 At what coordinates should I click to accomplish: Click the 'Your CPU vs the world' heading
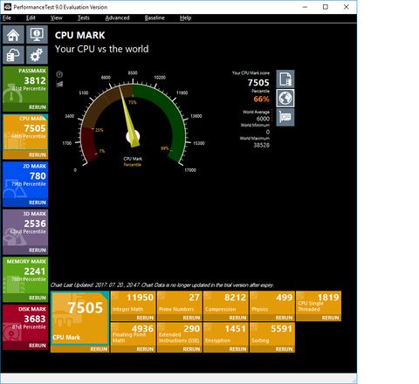(102, 49)
